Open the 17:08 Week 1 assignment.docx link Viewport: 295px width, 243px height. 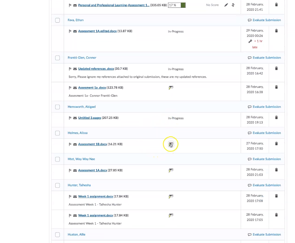coord(95,196)
